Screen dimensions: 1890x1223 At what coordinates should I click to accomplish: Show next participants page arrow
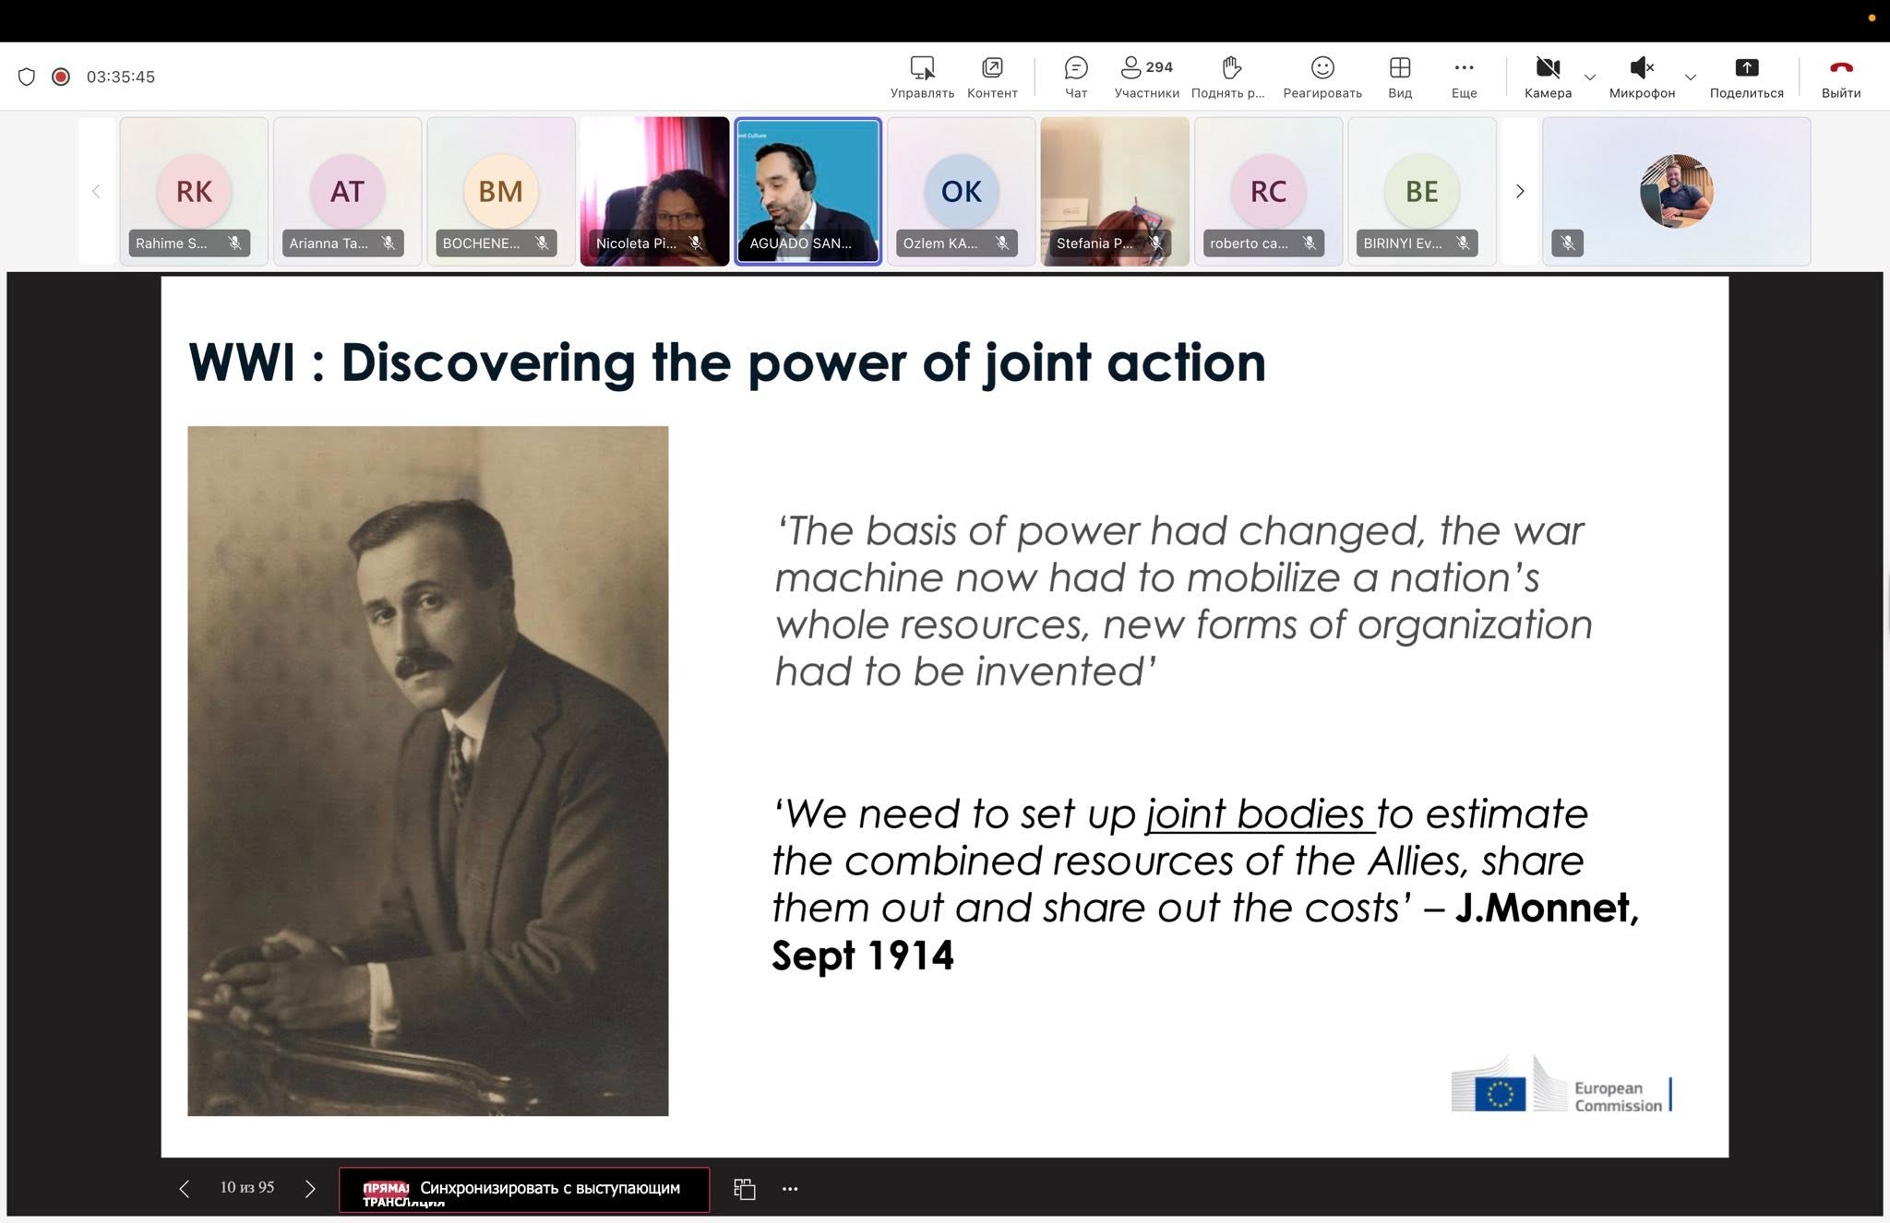[x=1519, y=191]
